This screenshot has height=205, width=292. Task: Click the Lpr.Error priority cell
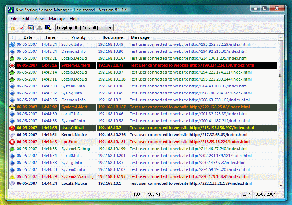(78, 142)
